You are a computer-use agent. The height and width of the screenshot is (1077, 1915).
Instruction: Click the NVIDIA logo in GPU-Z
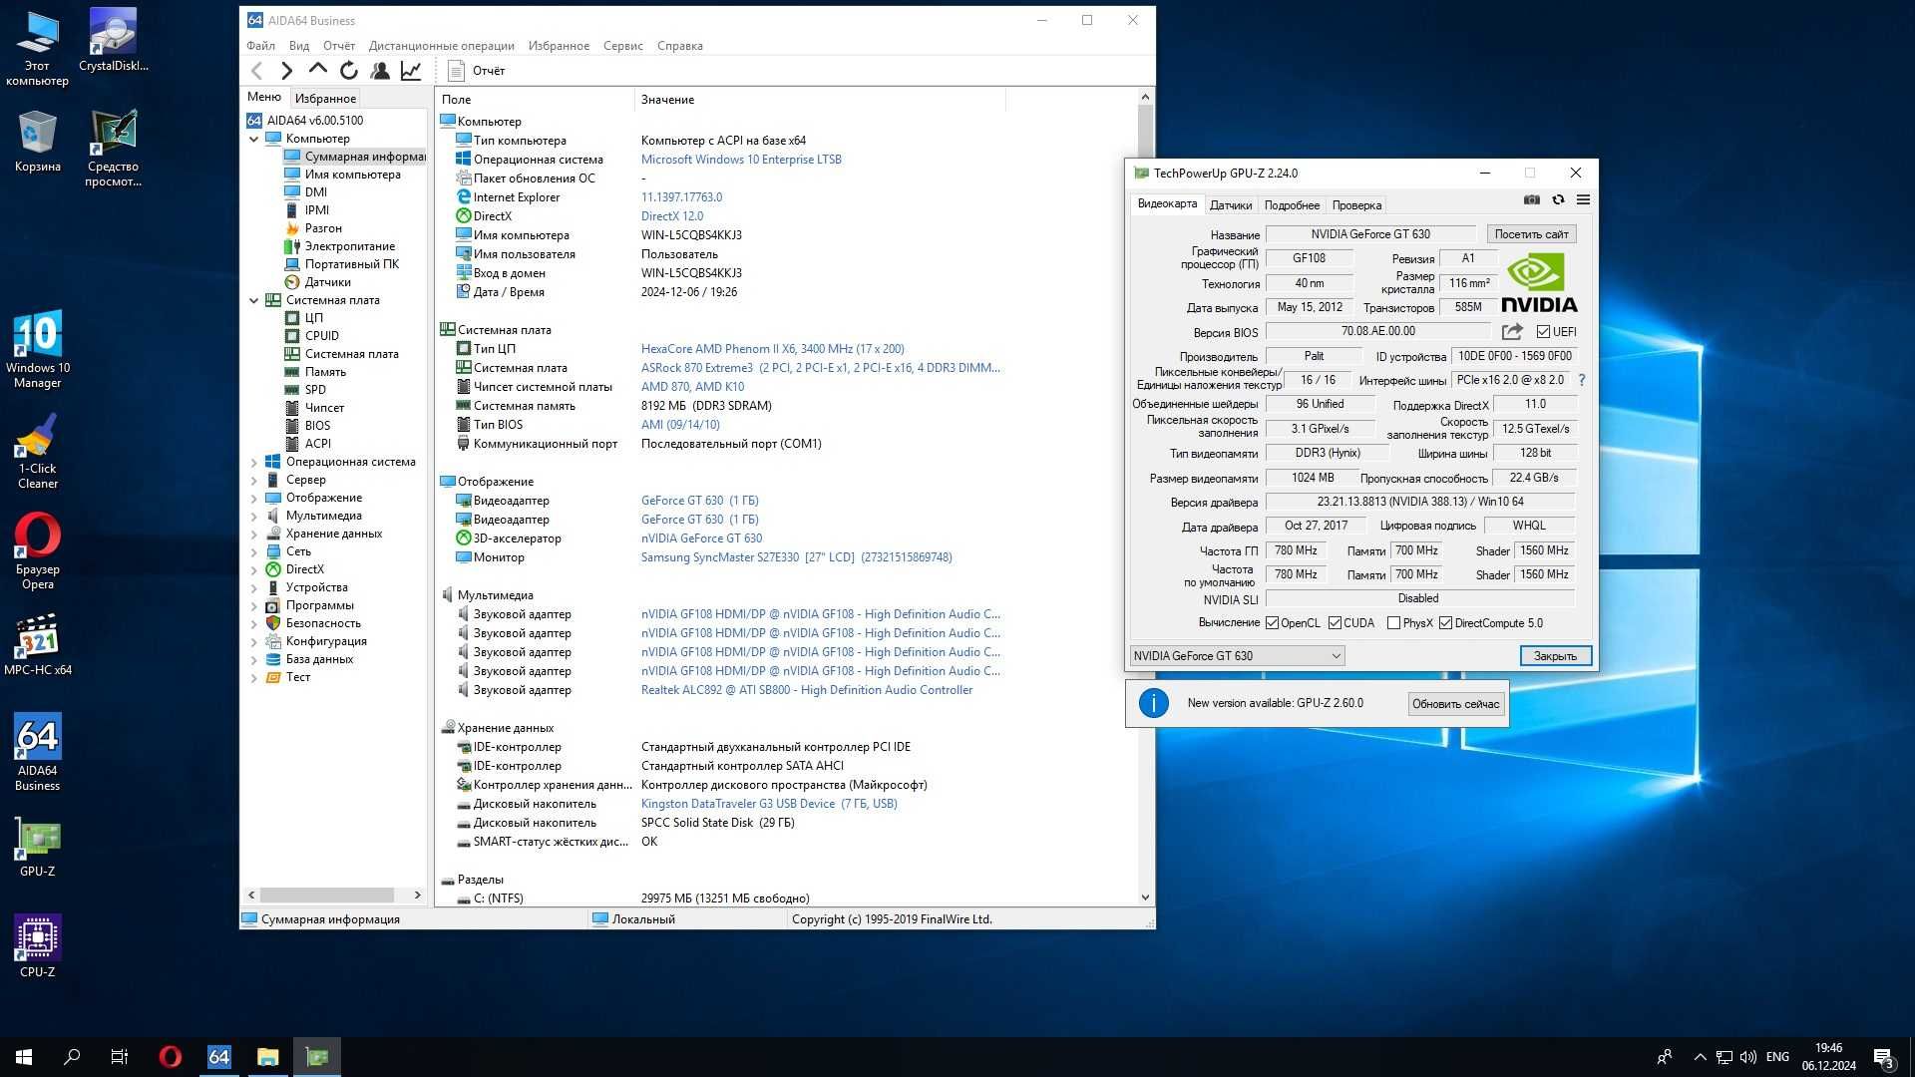point(1539,283)
